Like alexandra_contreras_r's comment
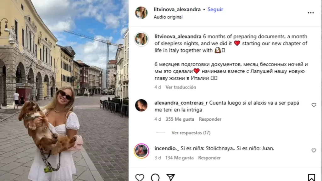The height and width of the screenshot is (181, 322). pyautogui.click(x=314, y=105)
